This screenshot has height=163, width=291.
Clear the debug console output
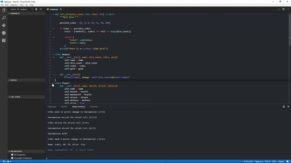click(284, 107)
